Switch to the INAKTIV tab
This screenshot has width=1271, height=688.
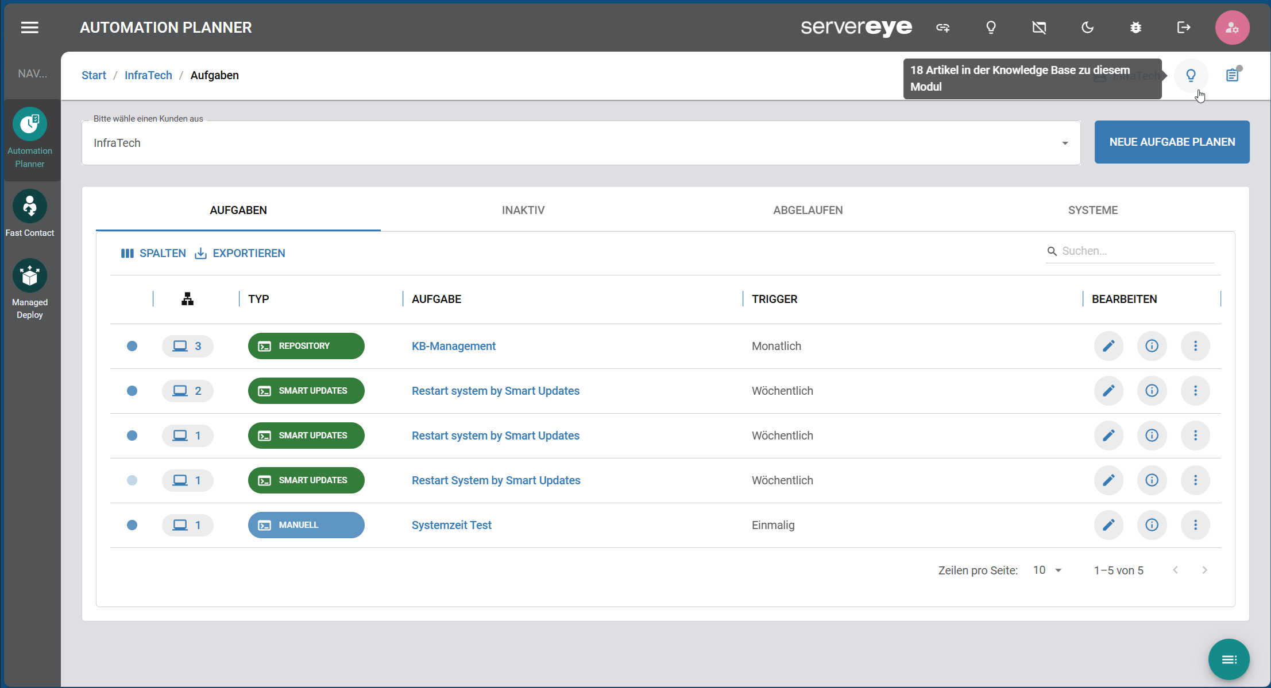[x=523, y=210]
